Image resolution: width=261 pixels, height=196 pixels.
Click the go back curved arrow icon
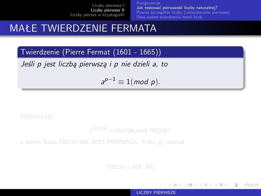tap(247, 185)
